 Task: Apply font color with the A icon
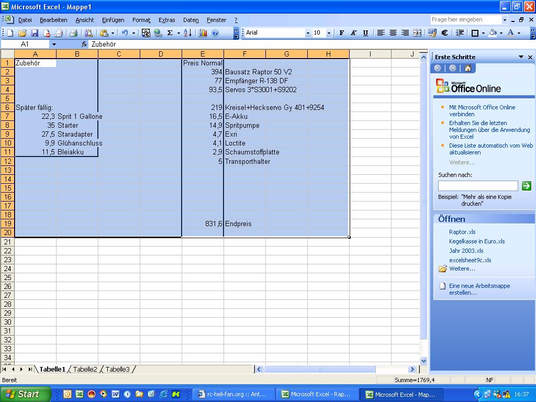tap(510, 33)
